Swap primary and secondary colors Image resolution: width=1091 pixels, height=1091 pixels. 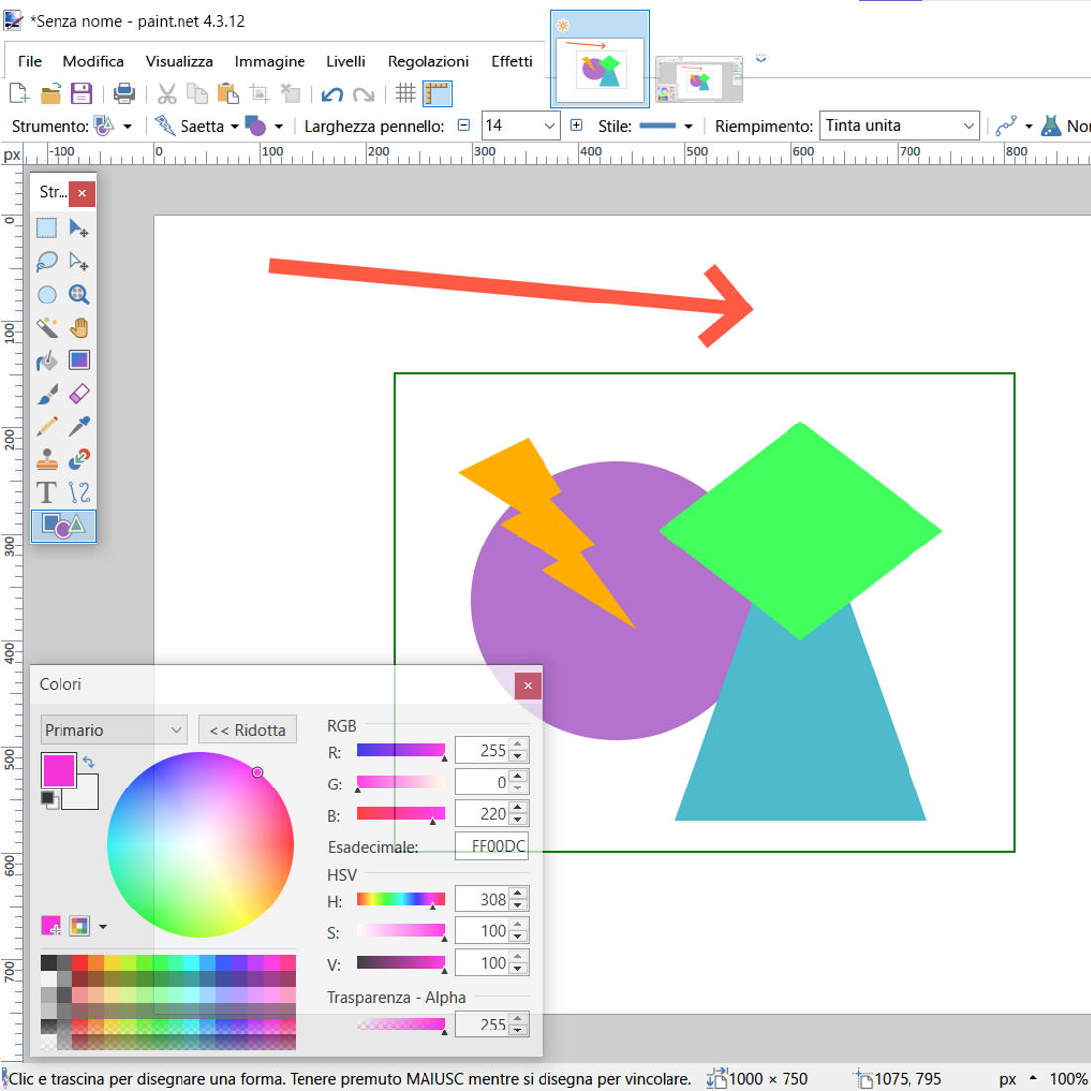click(89, 762)
